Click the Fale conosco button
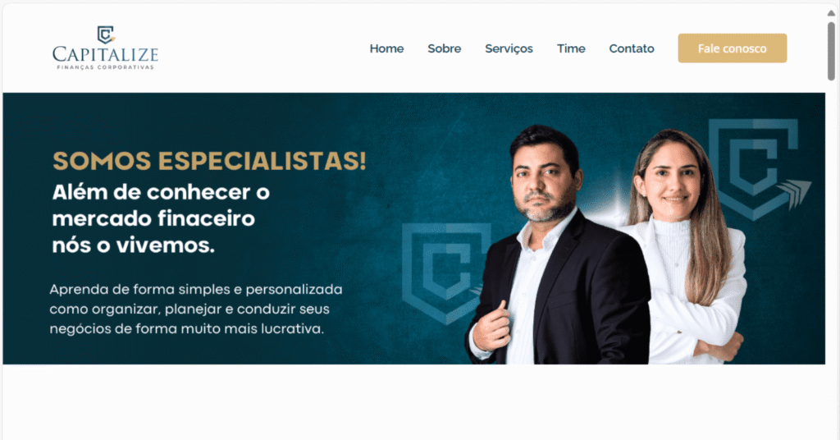The image size is (840, 440). (733, 48)
